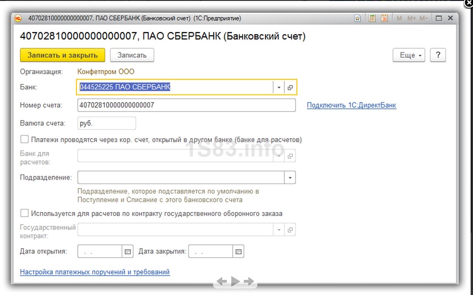The height and width of the screenshot is (295, 473).
Task: Open Настройка платежных поручений и требований link
Action: pos(95,272)
